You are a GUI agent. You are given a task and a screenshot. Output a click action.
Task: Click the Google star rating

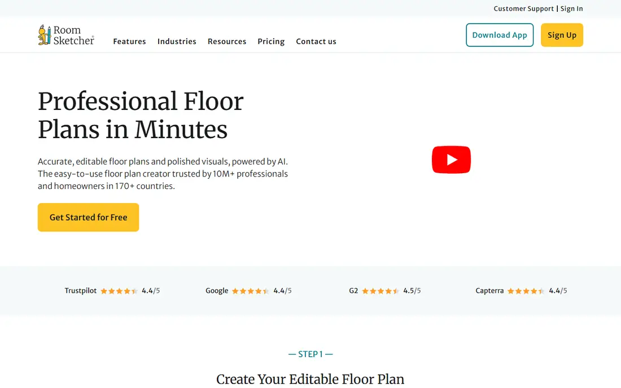[x=250, y=291]
